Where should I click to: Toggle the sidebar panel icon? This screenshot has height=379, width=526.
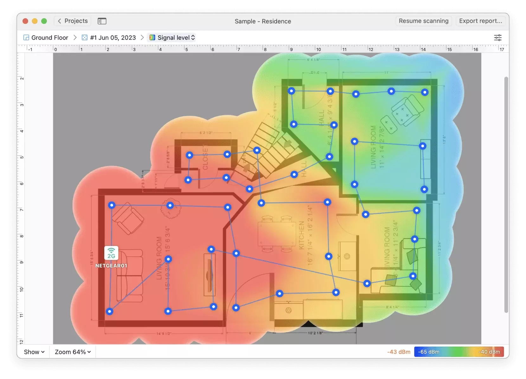tap(102, 21)
